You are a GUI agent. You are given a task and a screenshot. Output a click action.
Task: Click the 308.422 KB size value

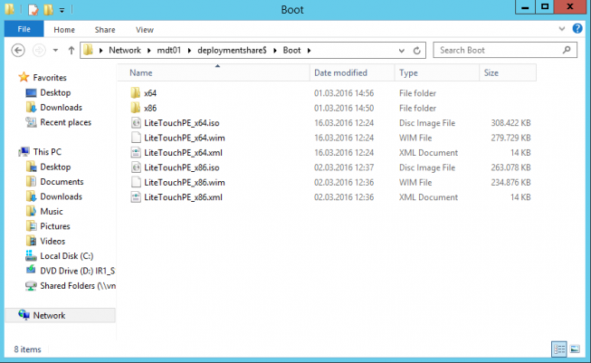coord(510,123)
